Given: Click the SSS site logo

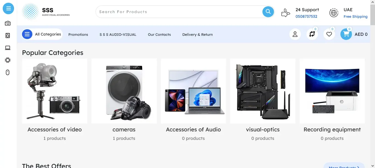Looking at the screenshot, I should pos(46,12).
